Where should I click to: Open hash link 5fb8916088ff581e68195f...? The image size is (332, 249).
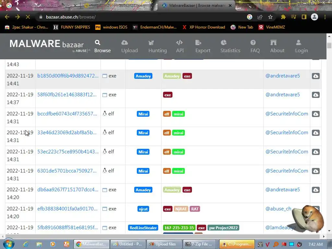[x=68, y=228]
